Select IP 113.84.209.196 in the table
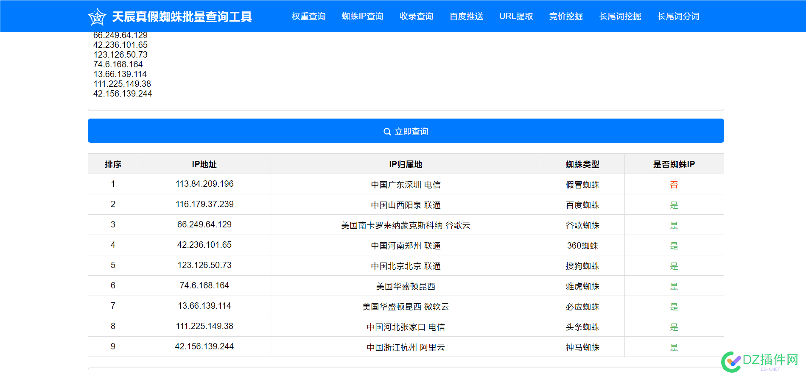The height and width of the screenshot is (379, 806). point(204,184)
